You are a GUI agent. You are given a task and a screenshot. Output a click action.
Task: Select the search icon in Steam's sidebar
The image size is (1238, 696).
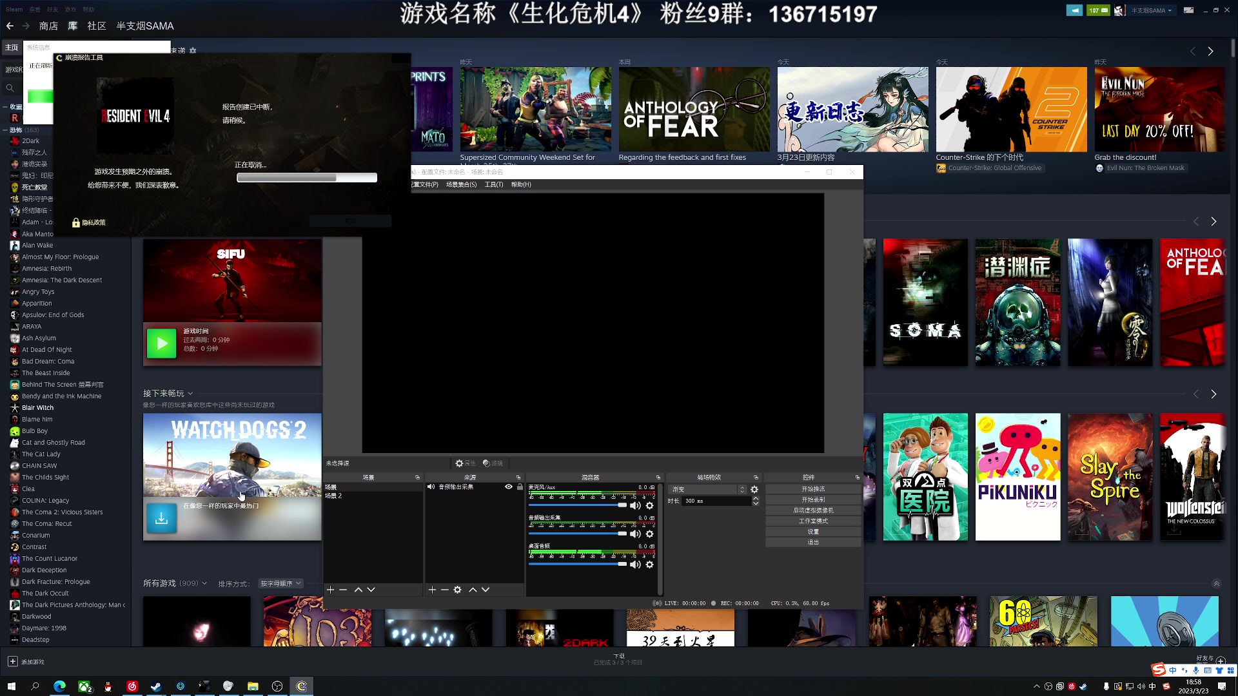(x=9, y=87)
